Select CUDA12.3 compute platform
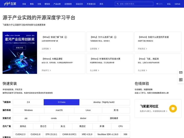The height and width of the screenshot is (138, 184). [x=20, y=134]
